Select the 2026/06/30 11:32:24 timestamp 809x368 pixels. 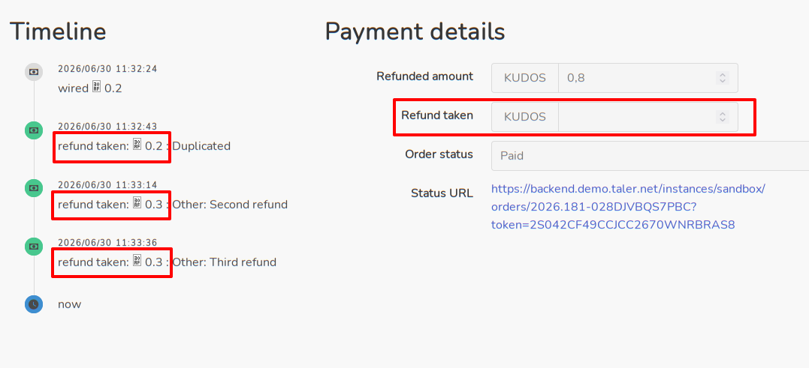click(x=107, y=68)
